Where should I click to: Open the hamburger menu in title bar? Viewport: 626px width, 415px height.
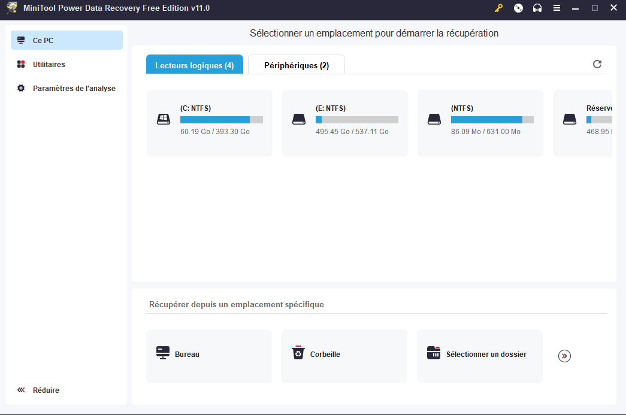click(x=557, y=8)
